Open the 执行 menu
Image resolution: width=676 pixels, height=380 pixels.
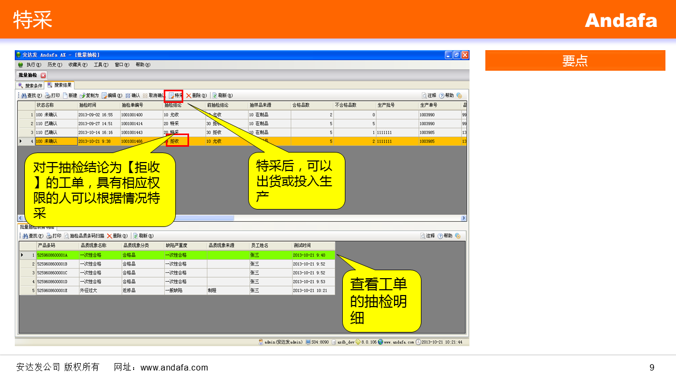pyautogui.click(x=33, y=65)
